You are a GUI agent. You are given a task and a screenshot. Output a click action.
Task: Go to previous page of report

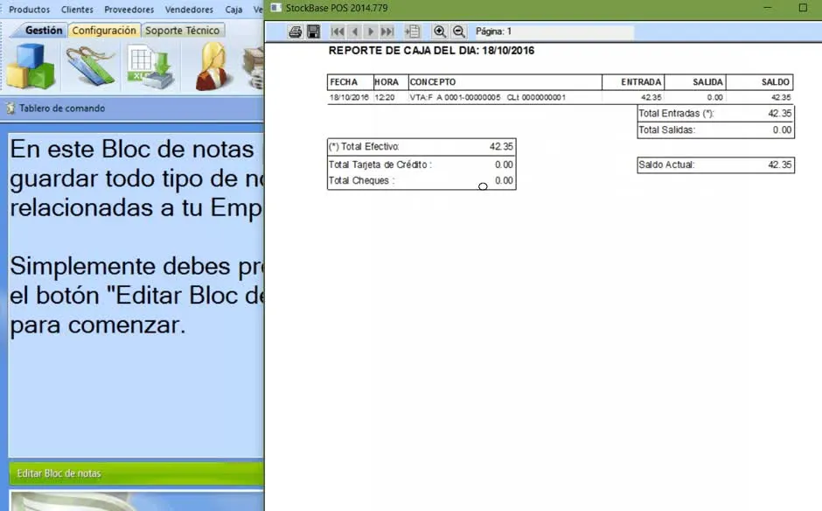pos(355,31)
